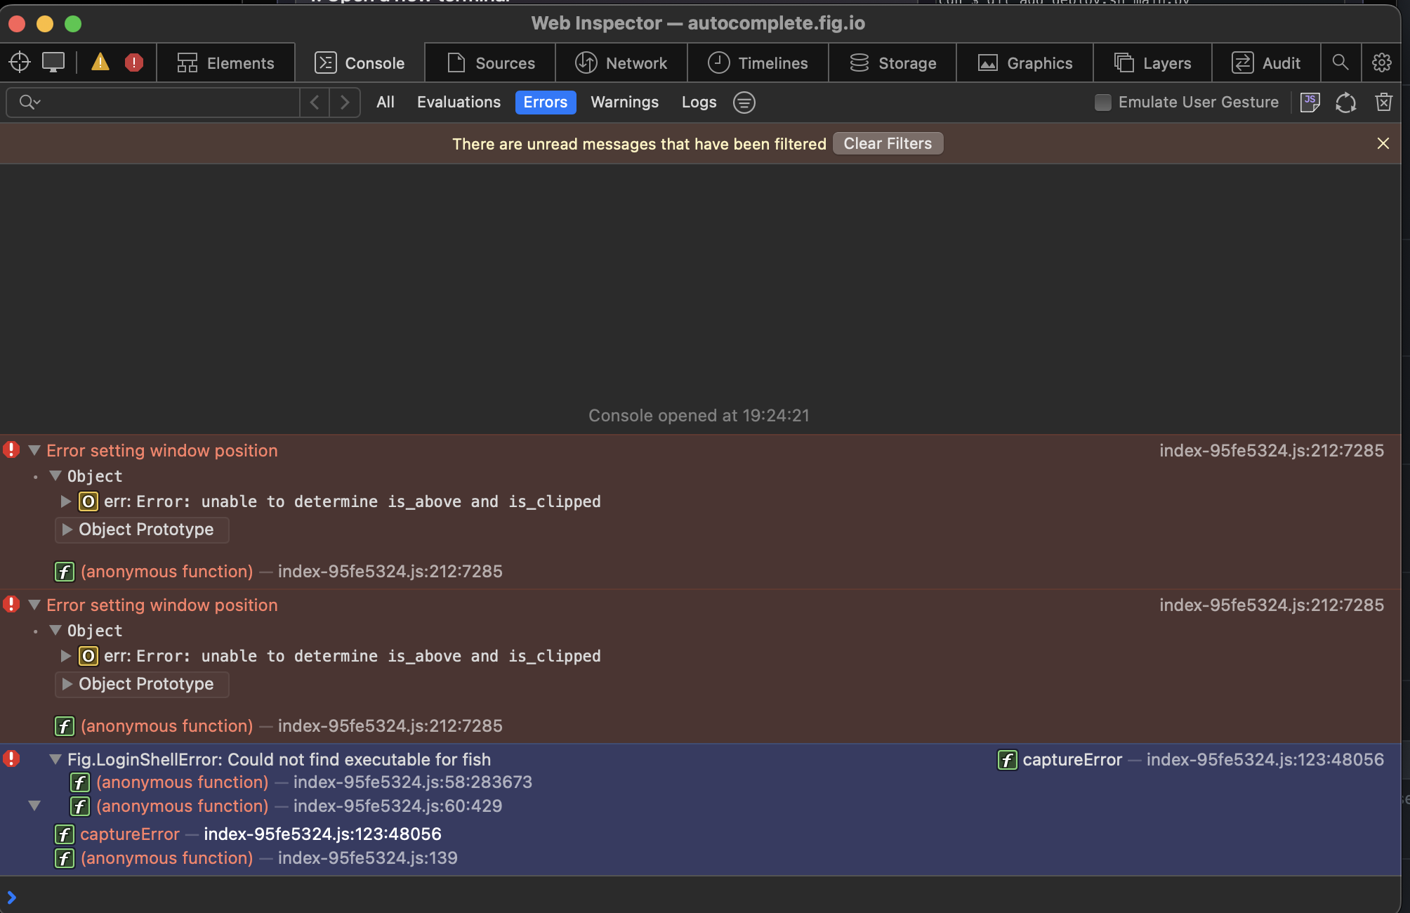Click the Clear Filters button
This screenshot has height=913, width=1410.
[888, 143]
